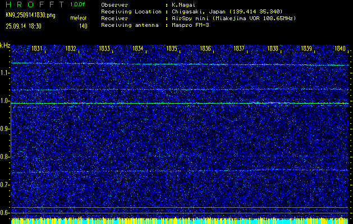Click the yellow noise level bar graph
Screen dimensions: 353x224
tap(180, 221)
